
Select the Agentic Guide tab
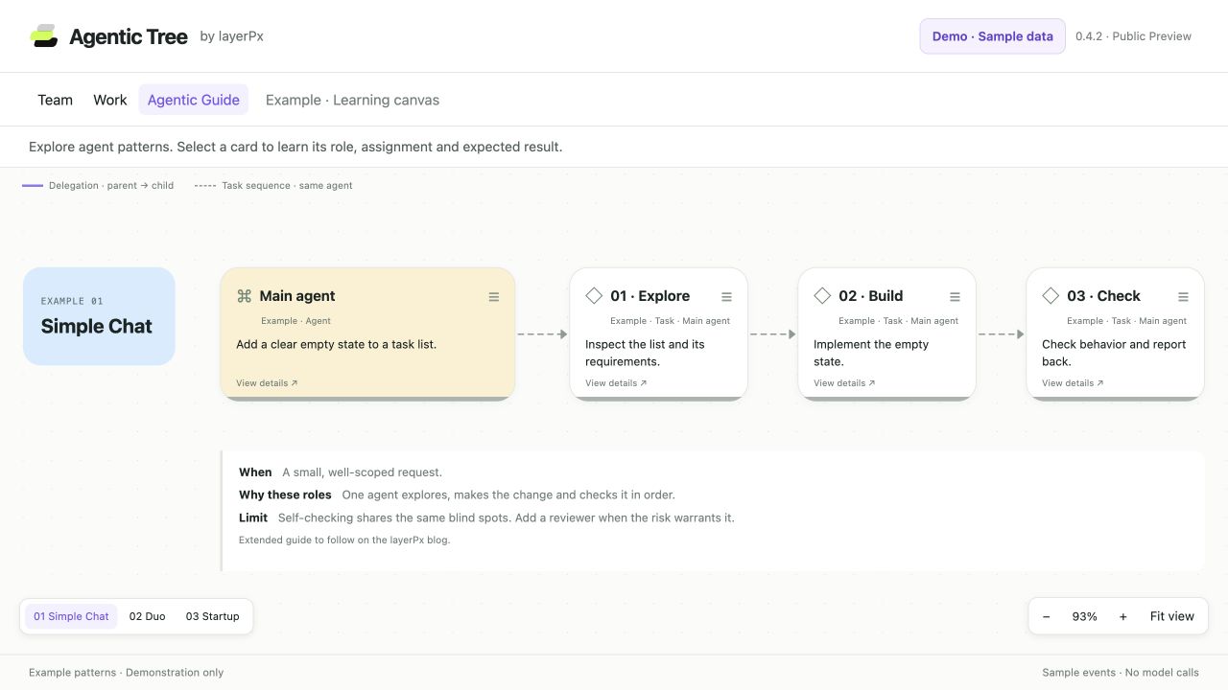[x=194, y=100]
